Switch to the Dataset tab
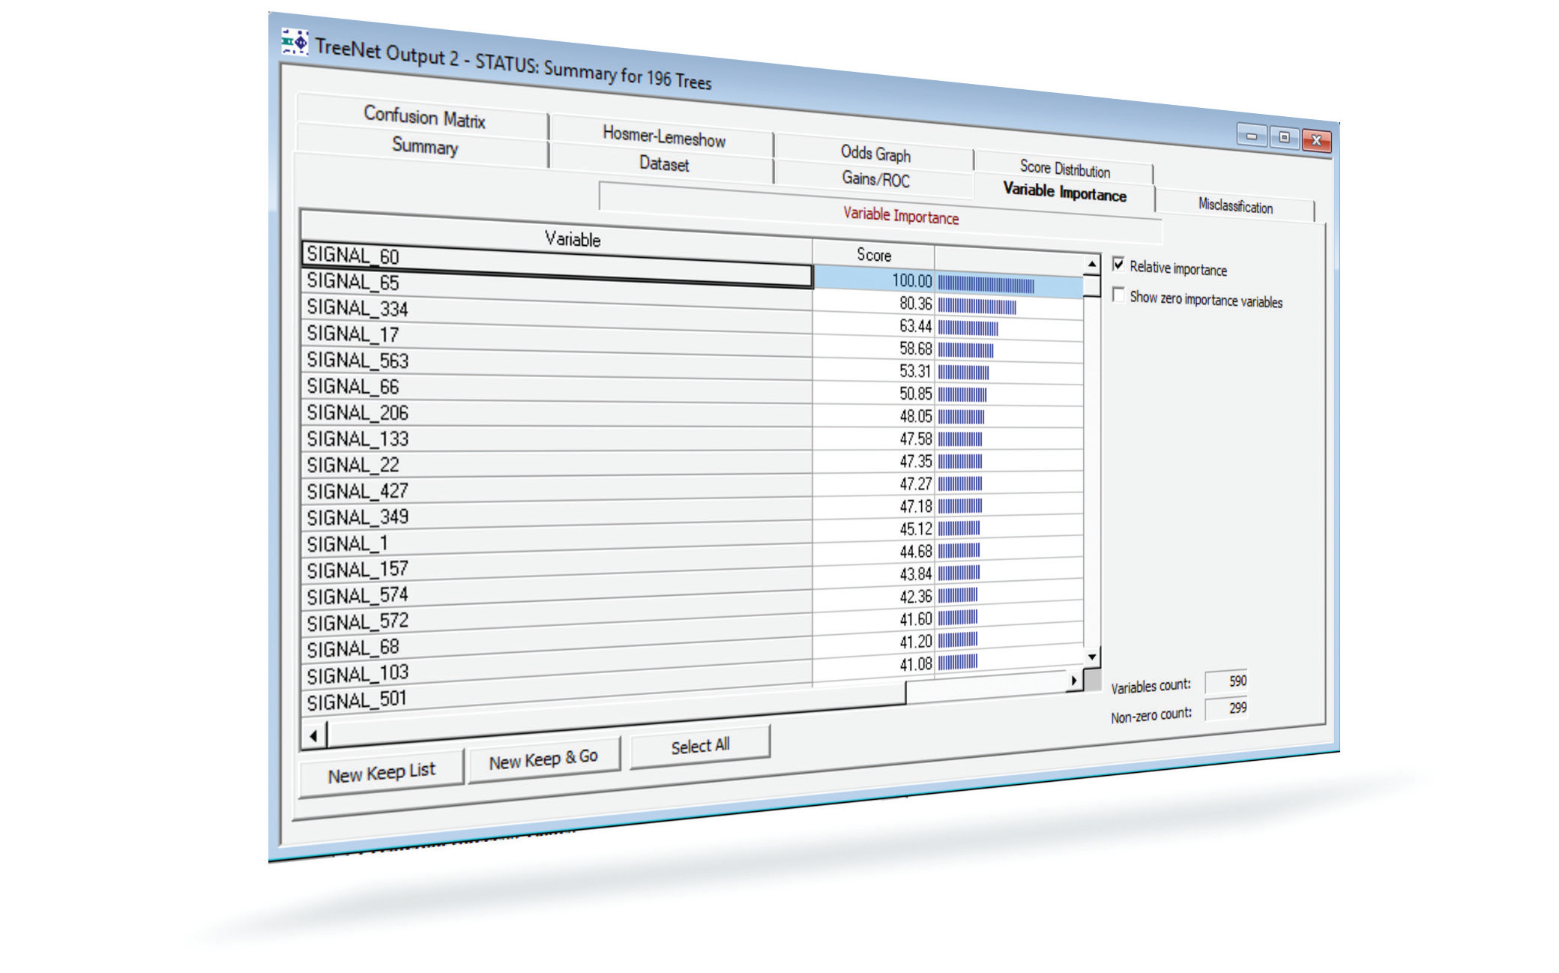The image size is (1559, 973). pos(663,163)
